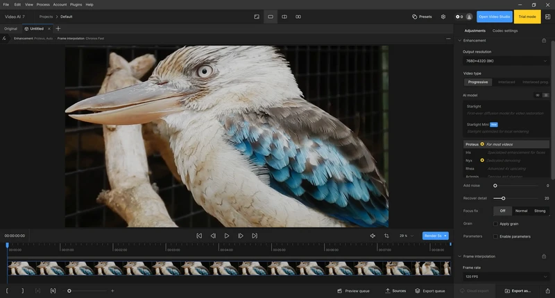Open the Preview queue
Screen dimensions: 555x298
(353, 291)
